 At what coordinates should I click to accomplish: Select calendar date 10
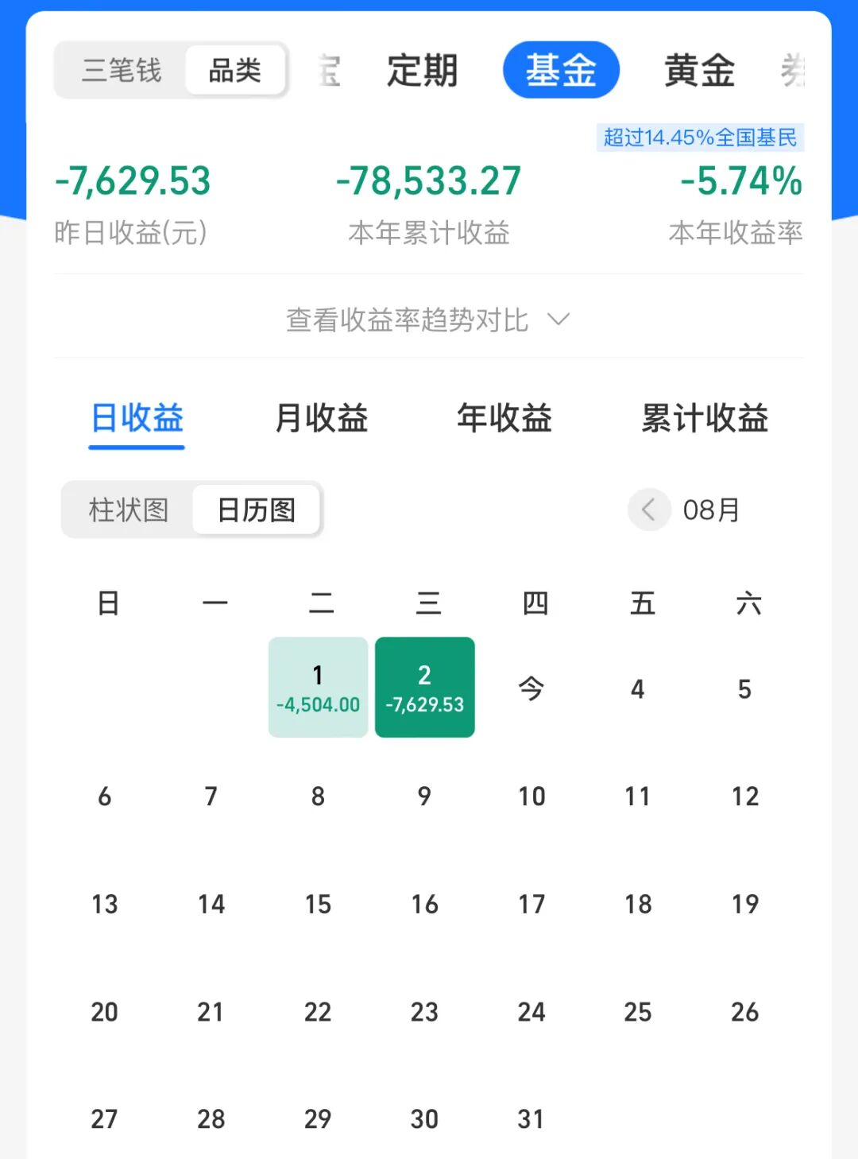pos(531,796)
